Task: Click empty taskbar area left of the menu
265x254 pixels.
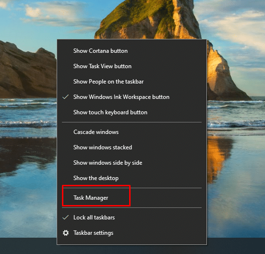Action: [x=28, y=246]
